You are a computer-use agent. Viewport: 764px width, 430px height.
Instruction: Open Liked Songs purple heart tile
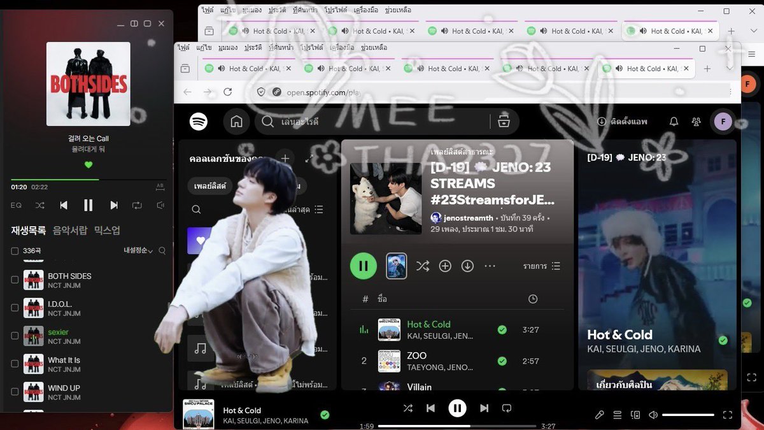click(x=201, y=241)
